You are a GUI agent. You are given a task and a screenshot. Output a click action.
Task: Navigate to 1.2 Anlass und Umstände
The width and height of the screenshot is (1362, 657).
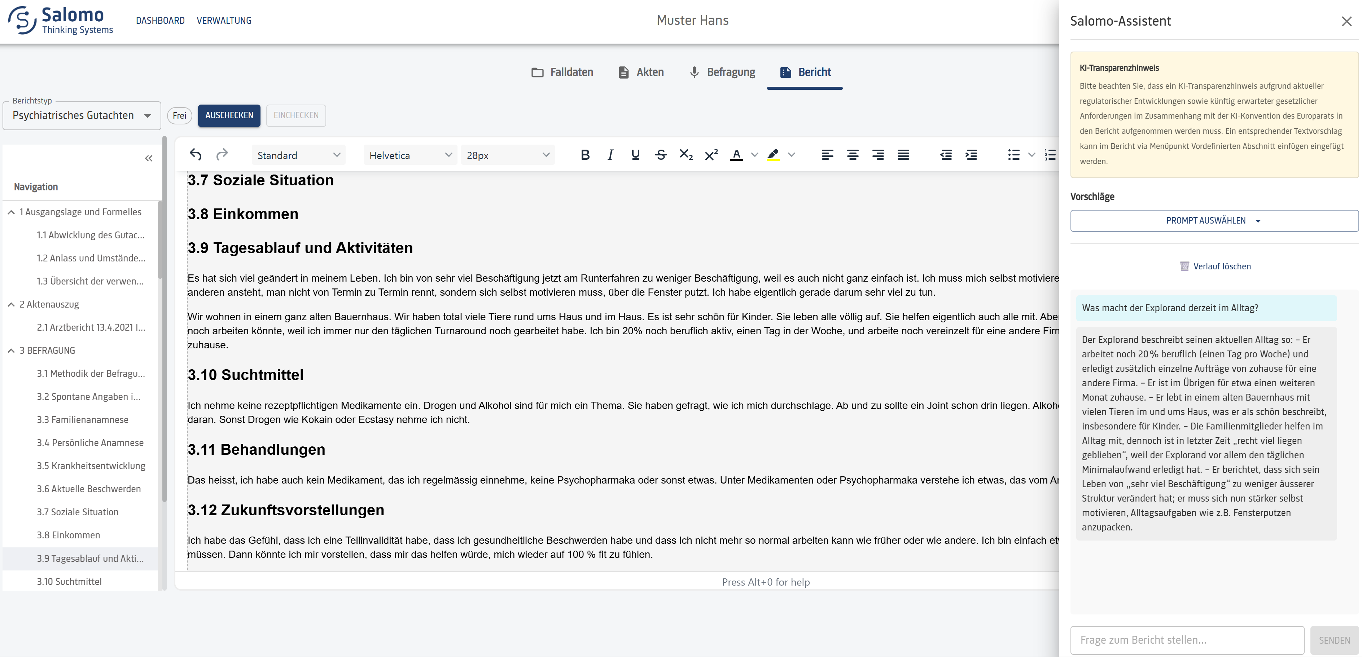point(91,258)
